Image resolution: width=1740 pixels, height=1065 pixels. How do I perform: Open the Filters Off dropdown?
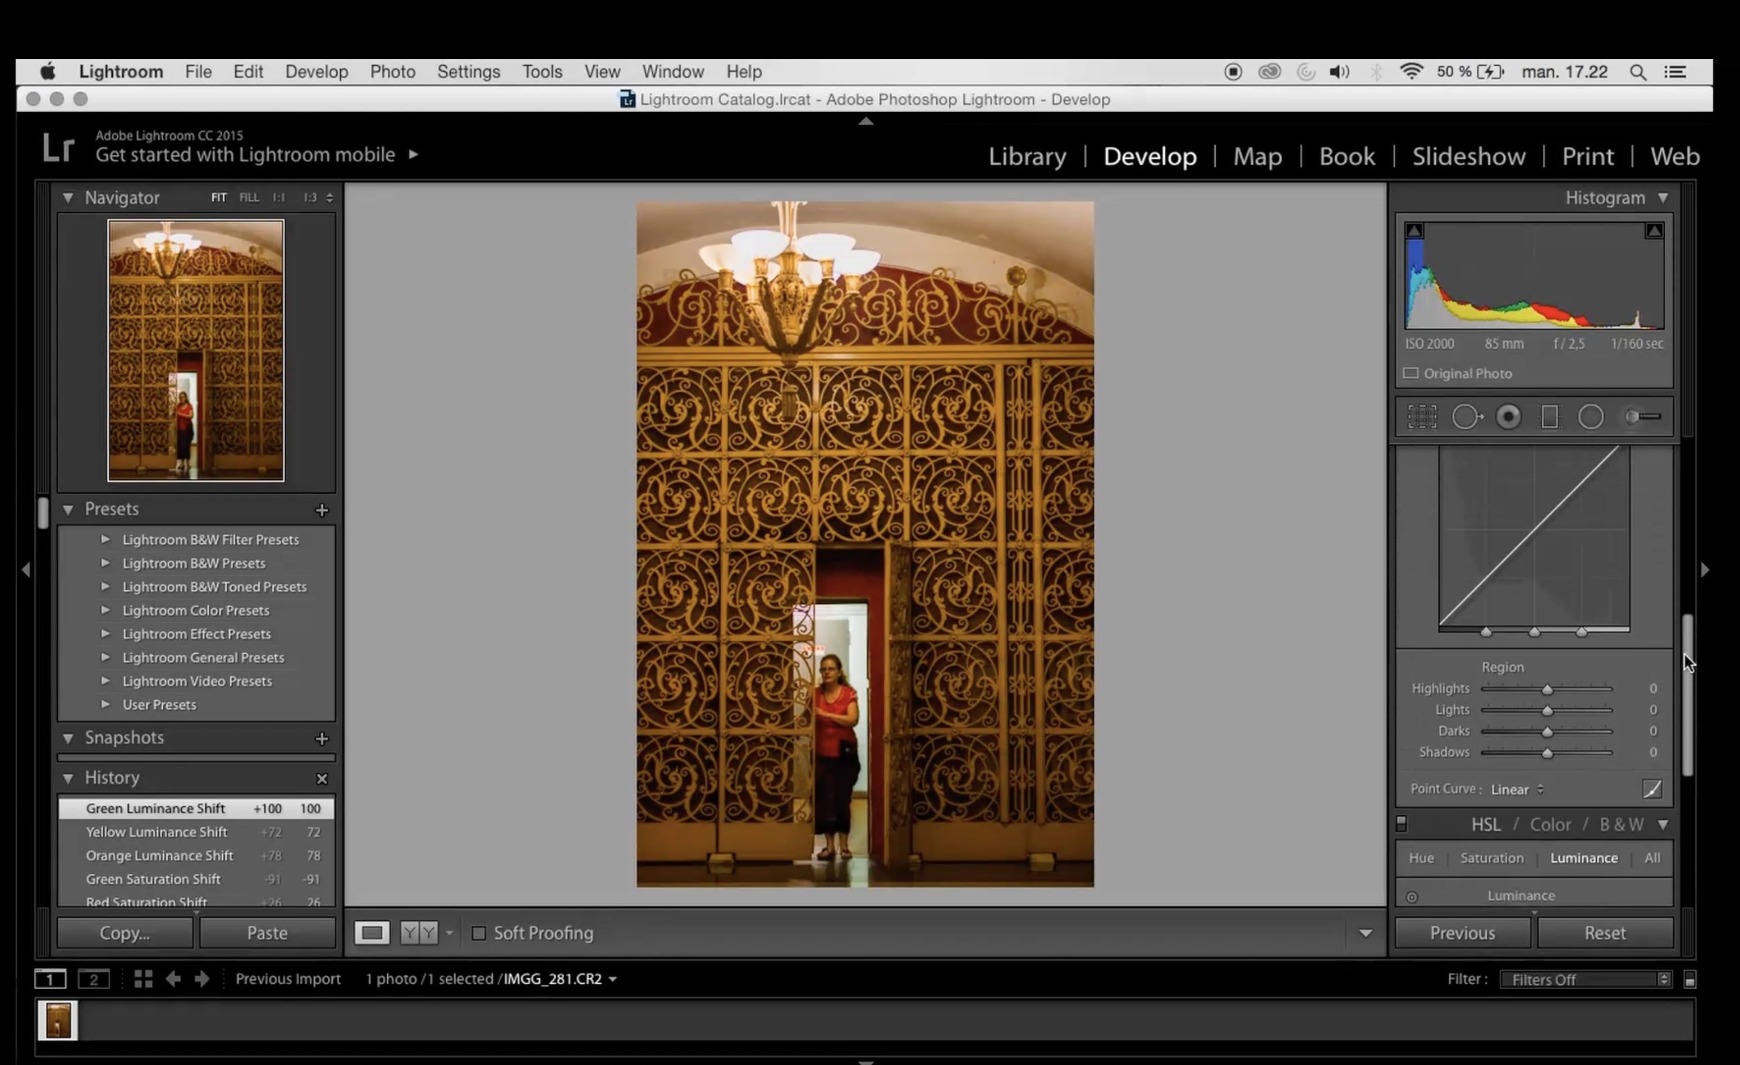1584,979
